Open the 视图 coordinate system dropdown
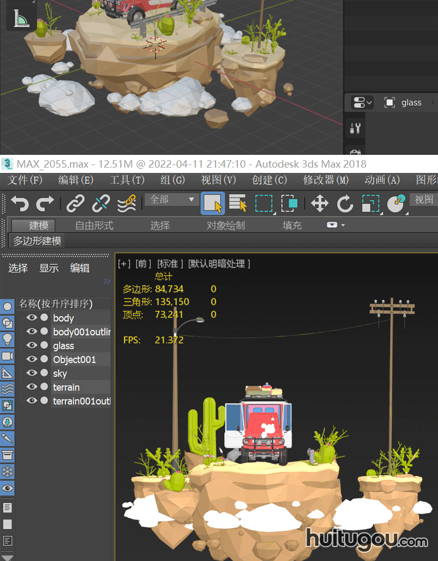 (424, 200)
